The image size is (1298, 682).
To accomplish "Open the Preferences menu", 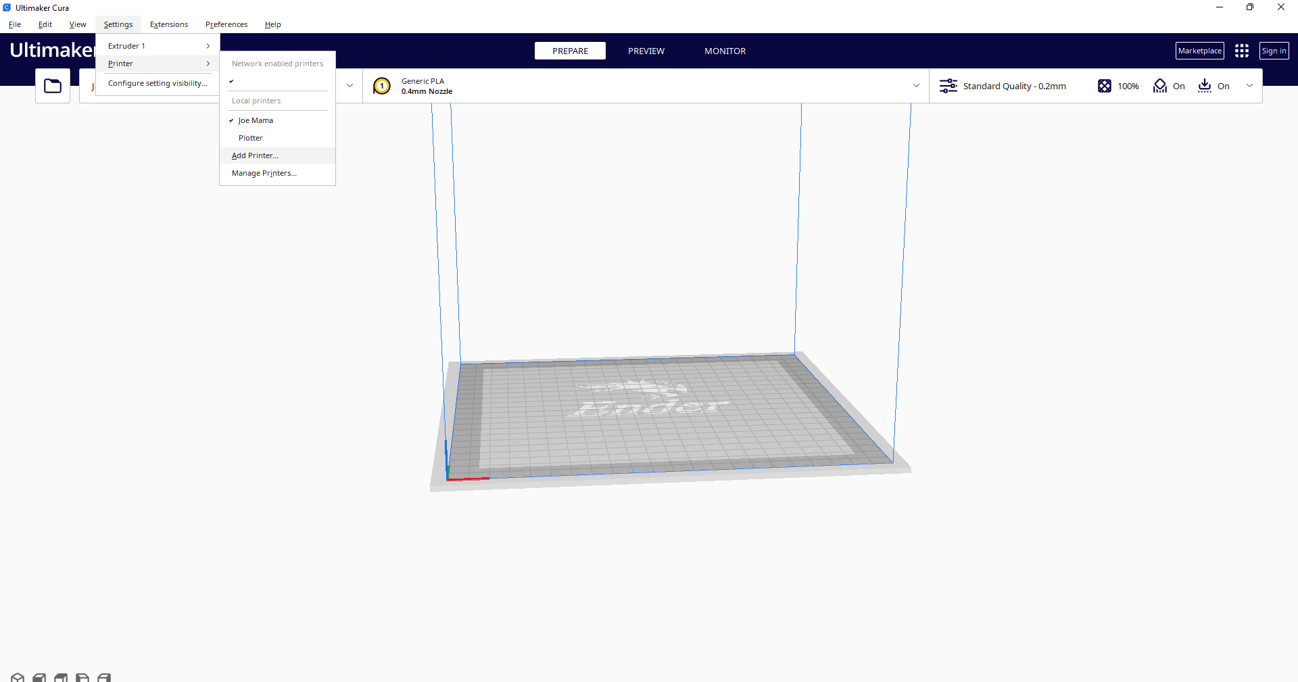I will (x=226, y=24).
